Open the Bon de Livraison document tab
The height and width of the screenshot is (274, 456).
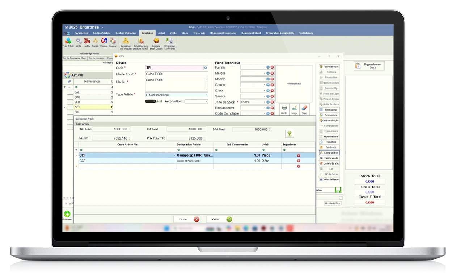[96, 58]
